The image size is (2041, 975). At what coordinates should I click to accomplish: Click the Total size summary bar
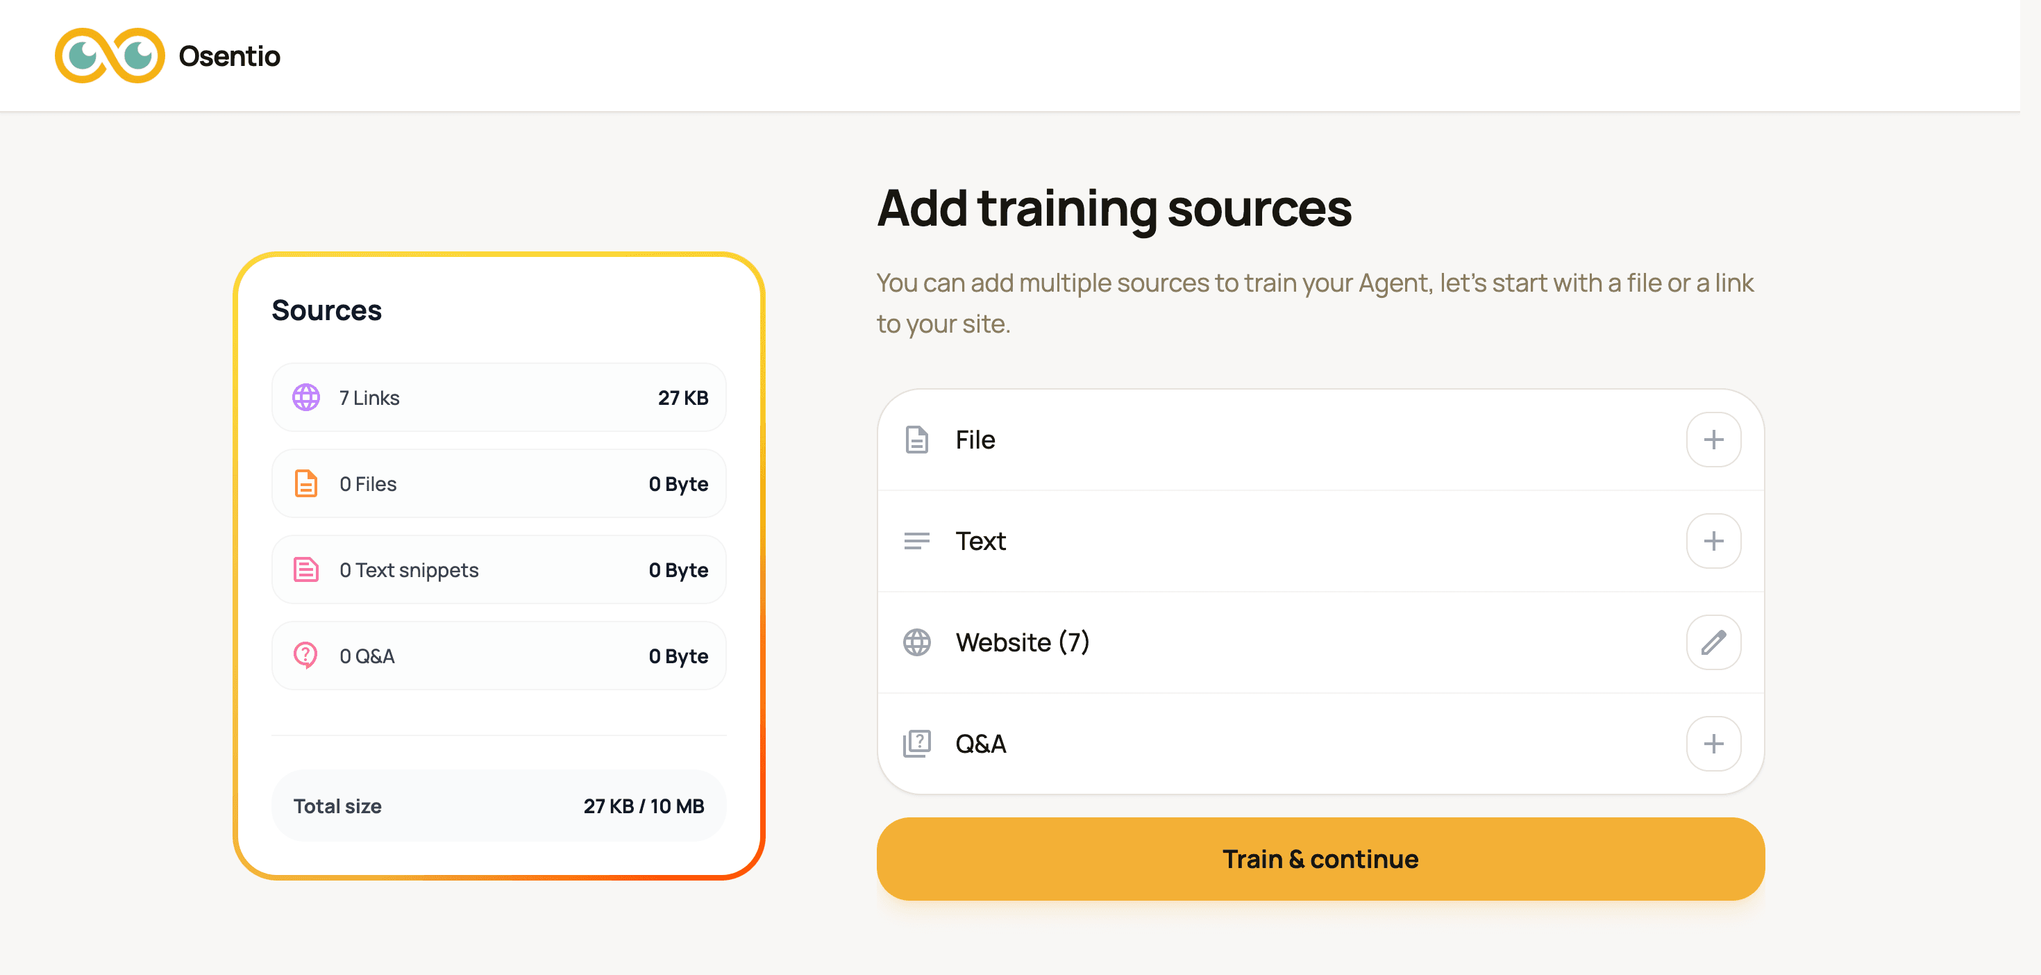(x=499, y=806)
